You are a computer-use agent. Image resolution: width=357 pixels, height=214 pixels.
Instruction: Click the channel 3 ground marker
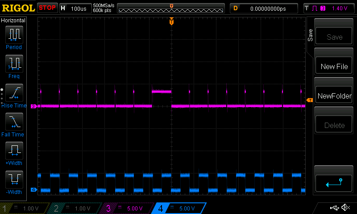point(34,106)
